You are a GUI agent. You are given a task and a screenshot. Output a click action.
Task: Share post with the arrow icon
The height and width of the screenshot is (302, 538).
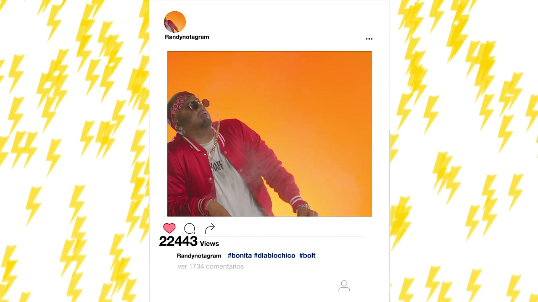(x=210, y=228)
